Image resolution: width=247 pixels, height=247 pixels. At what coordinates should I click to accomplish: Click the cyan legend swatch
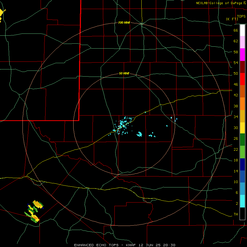point(242,201)
